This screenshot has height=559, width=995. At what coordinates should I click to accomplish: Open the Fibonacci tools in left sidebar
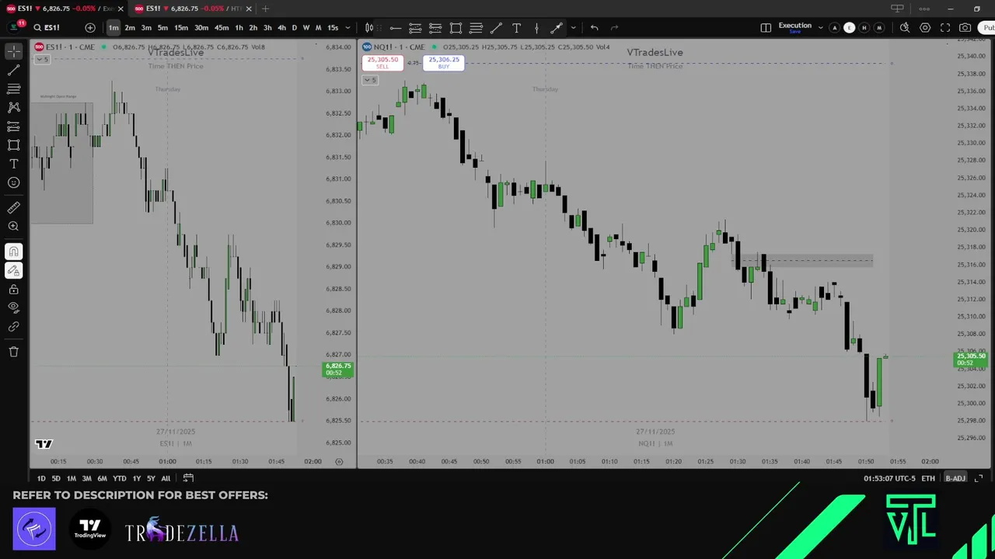point(13,89)
